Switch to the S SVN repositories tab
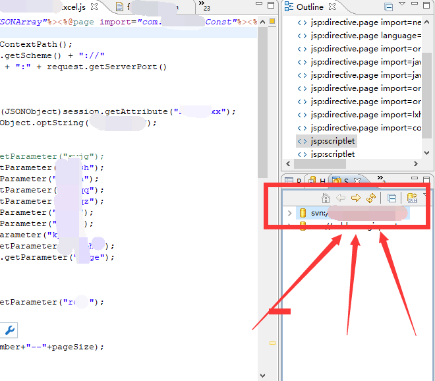Viewport: 435px width, 381px height. [x=341, y=181]
